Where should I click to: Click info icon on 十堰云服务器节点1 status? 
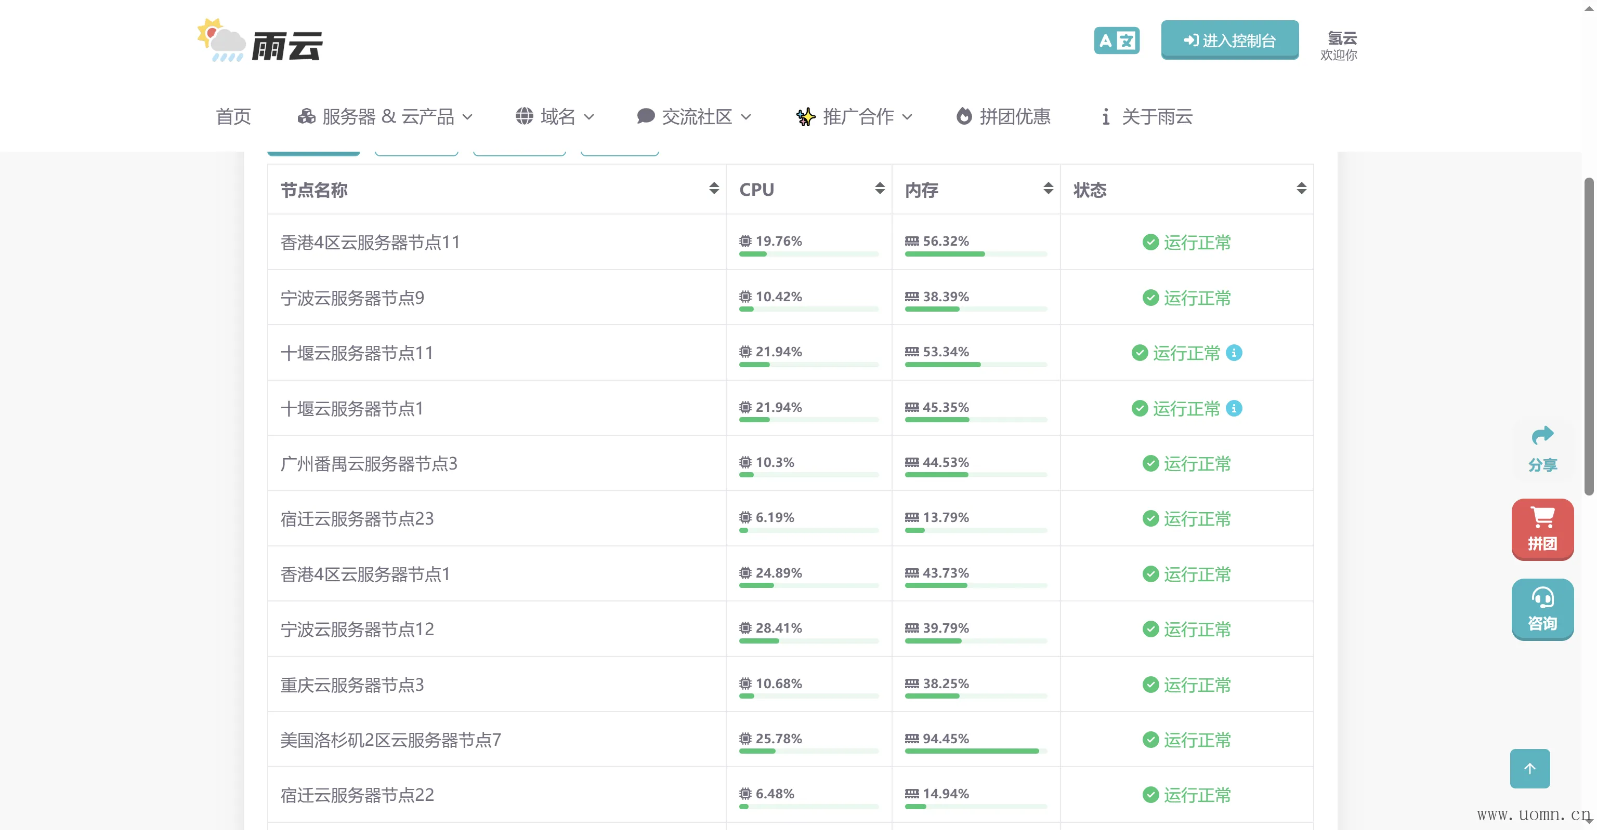click(x=1234, y=408)
